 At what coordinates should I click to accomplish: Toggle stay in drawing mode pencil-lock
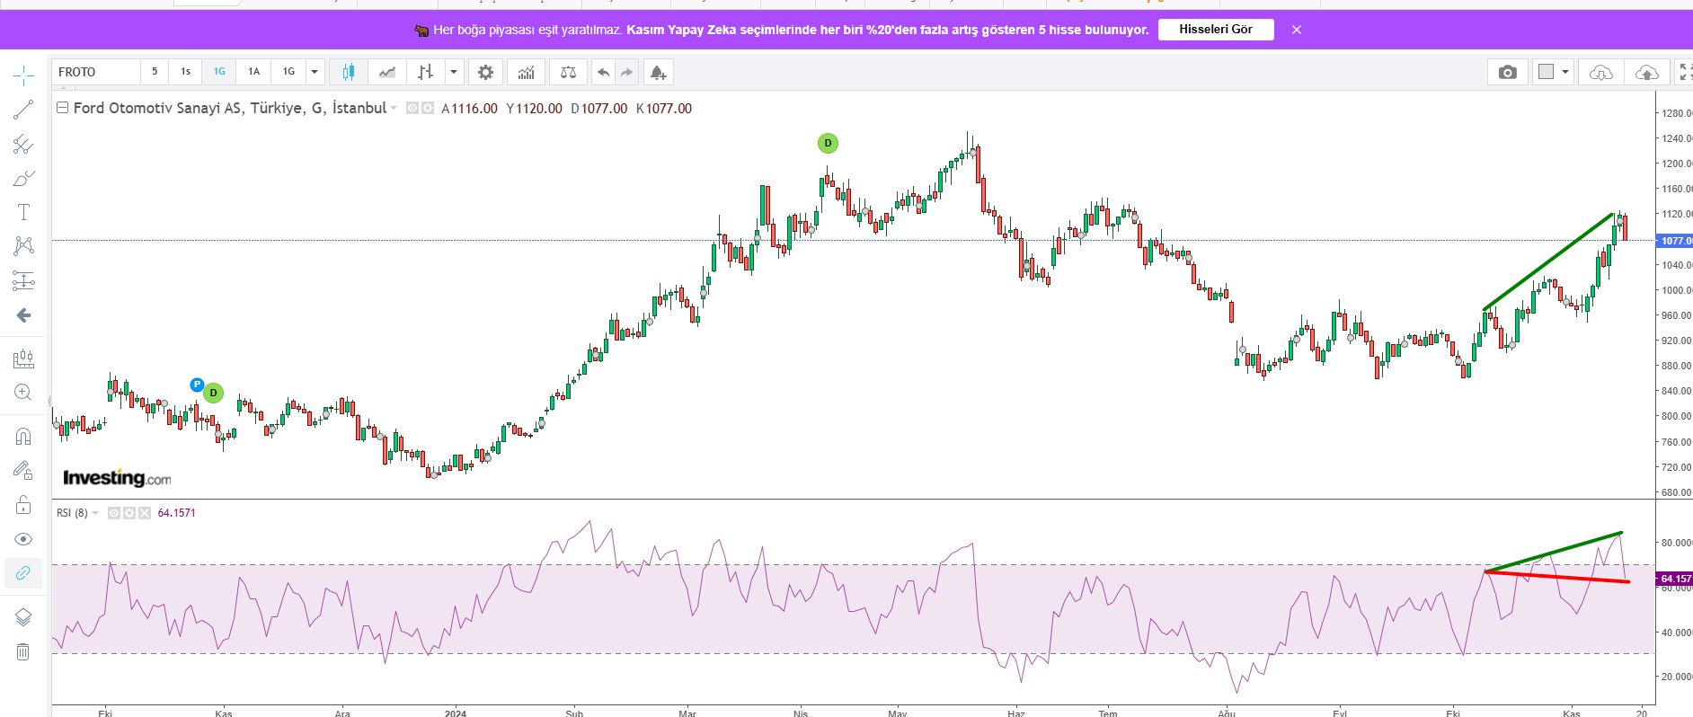point(23,470)
